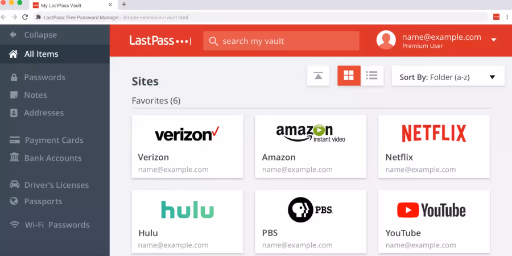Open the YouTube site card logo
Screen dimensions: 512x256
431,209
